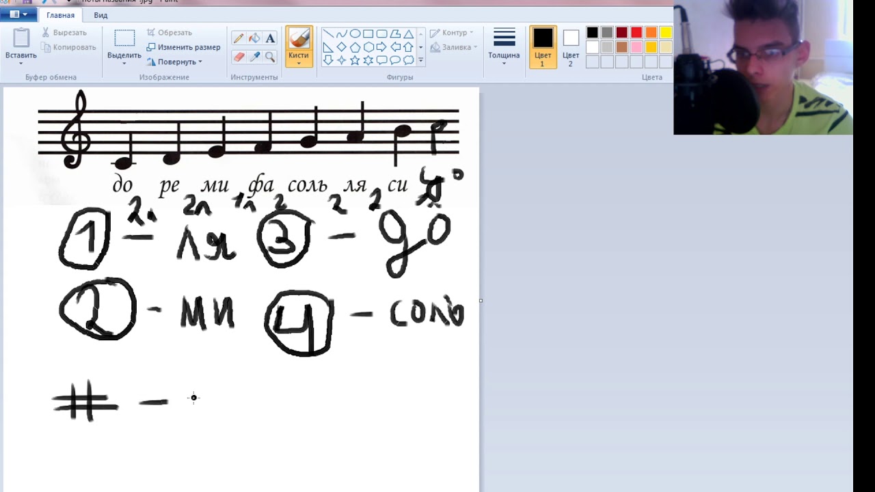Click Изменить размер resize button

tap(183, 47)
